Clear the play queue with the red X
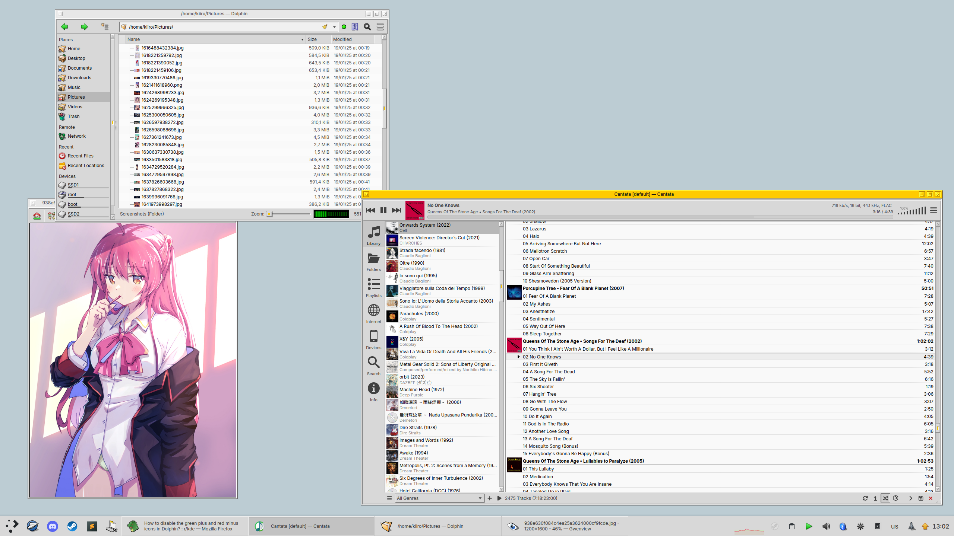Image resolution: width=954 pixels, height=536 pixels. click(931, 498)
